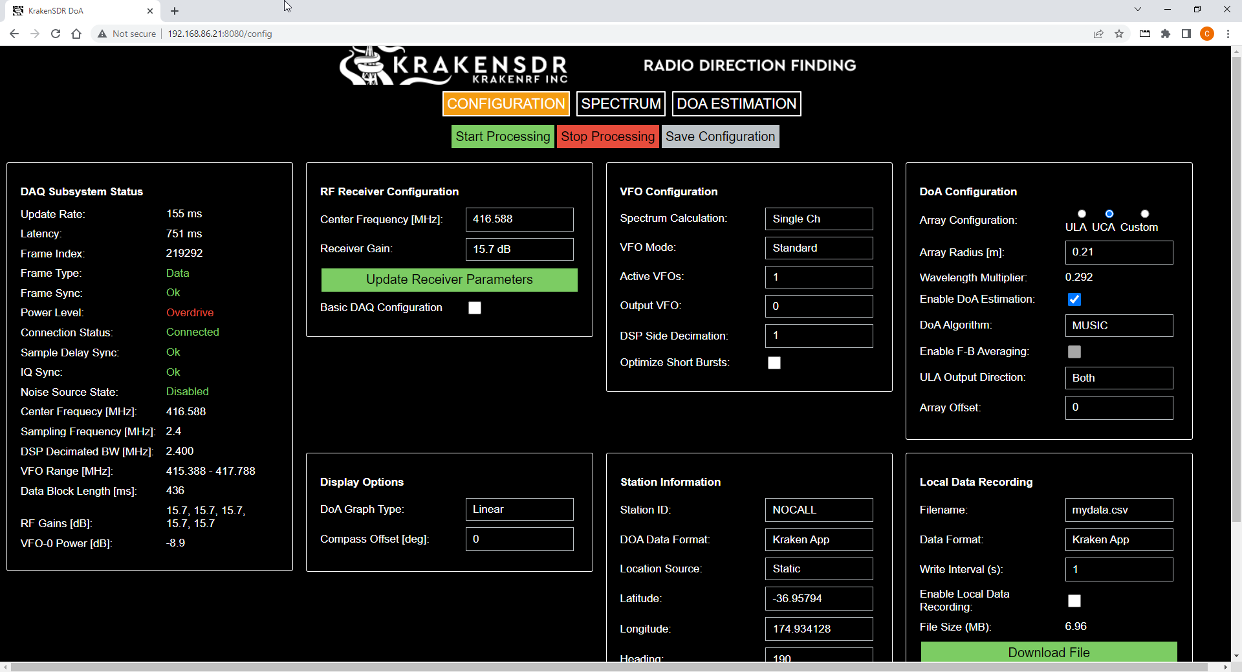Screen dimensions: 1242x672
Task: Open DOA Data Format dropdown
Action: [819, 539]
